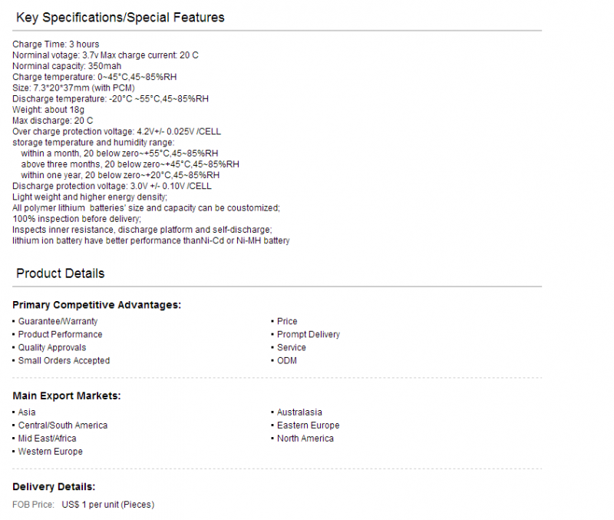Click the Key Specifications/Special Features heading
Viewport: 614px width, 520px height.
120,18
